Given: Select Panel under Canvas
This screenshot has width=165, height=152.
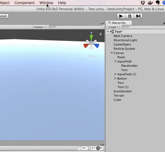Looking at the screenshot, I should click(x=121, y=57).
